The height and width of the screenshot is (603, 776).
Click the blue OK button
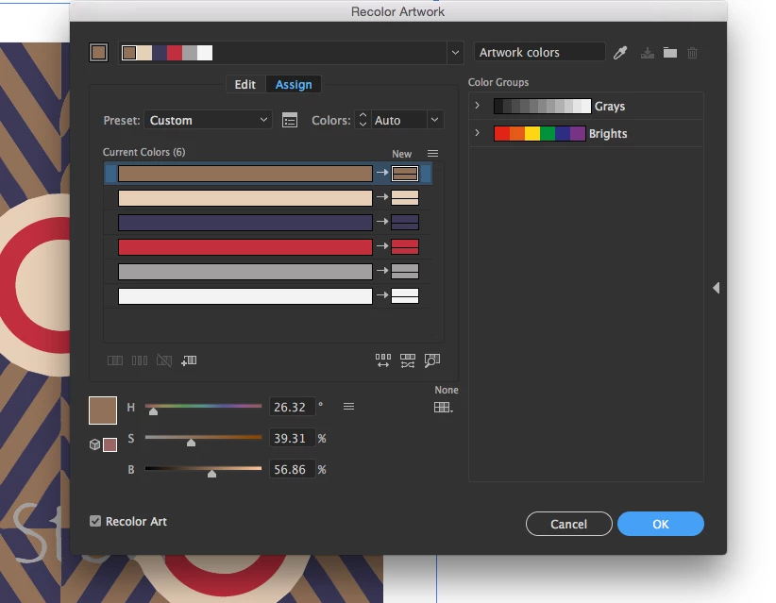click(x=661, y=524)
